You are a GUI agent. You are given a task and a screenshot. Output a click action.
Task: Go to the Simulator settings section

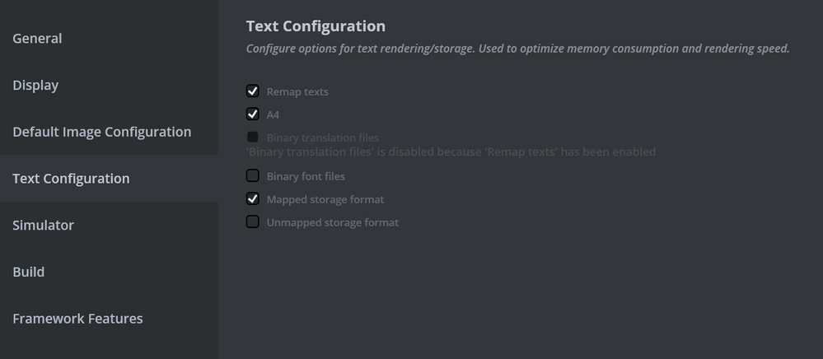43,226
